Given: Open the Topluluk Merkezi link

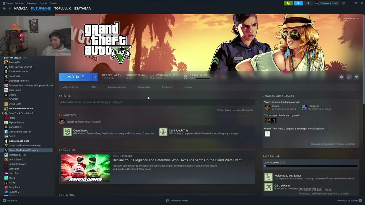Looking at the screenshot, I should 117,87.
